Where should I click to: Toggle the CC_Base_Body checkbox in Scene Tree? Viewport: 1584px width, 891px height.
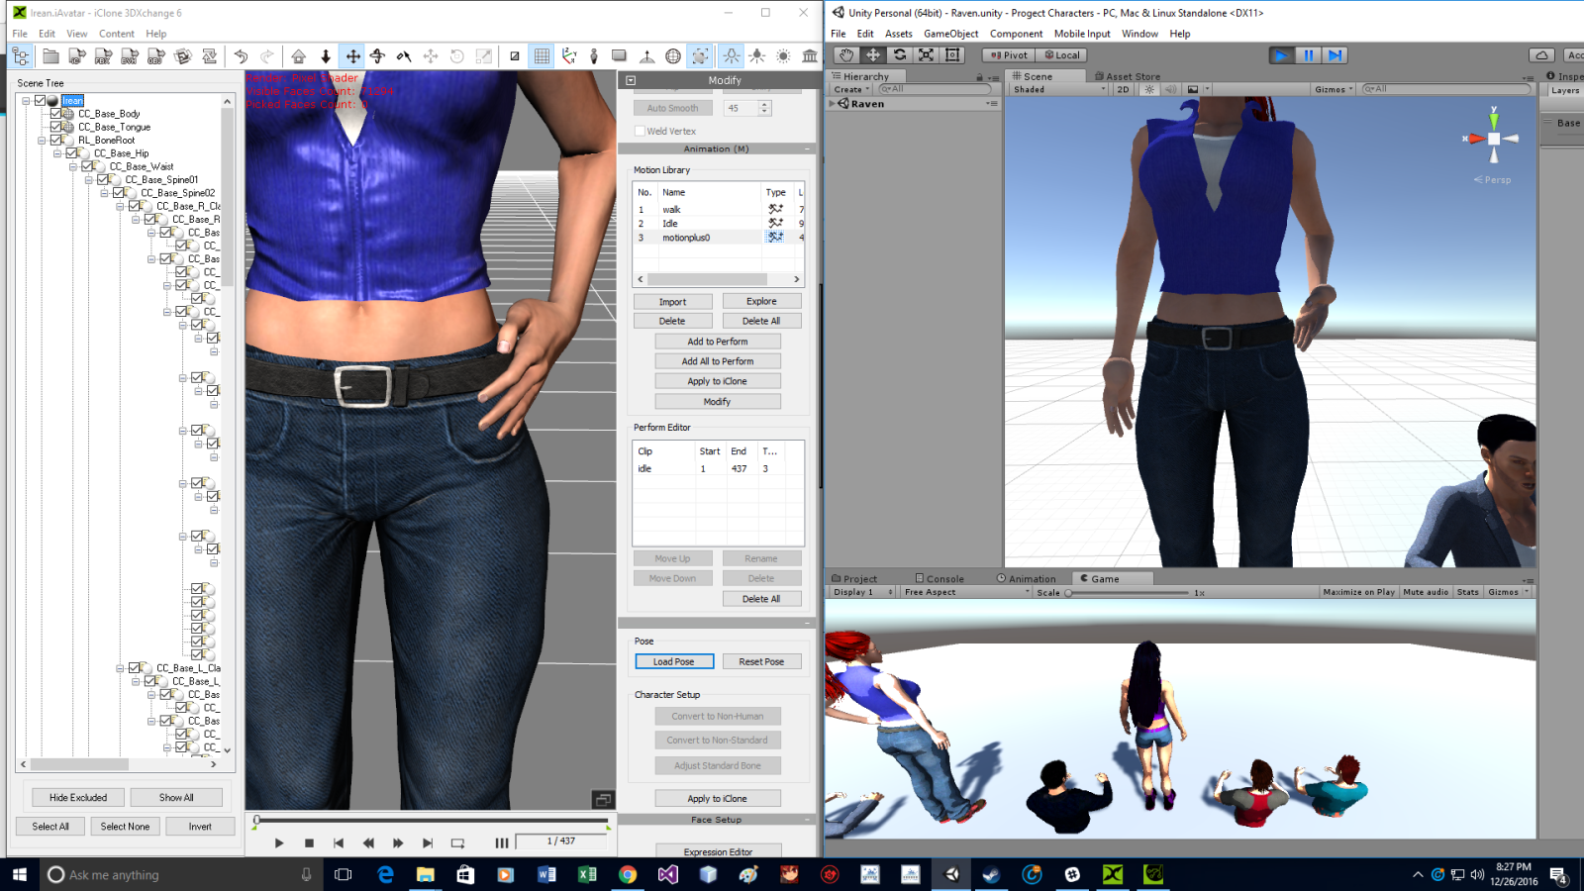pyautogui.click(x=55, y=114)
